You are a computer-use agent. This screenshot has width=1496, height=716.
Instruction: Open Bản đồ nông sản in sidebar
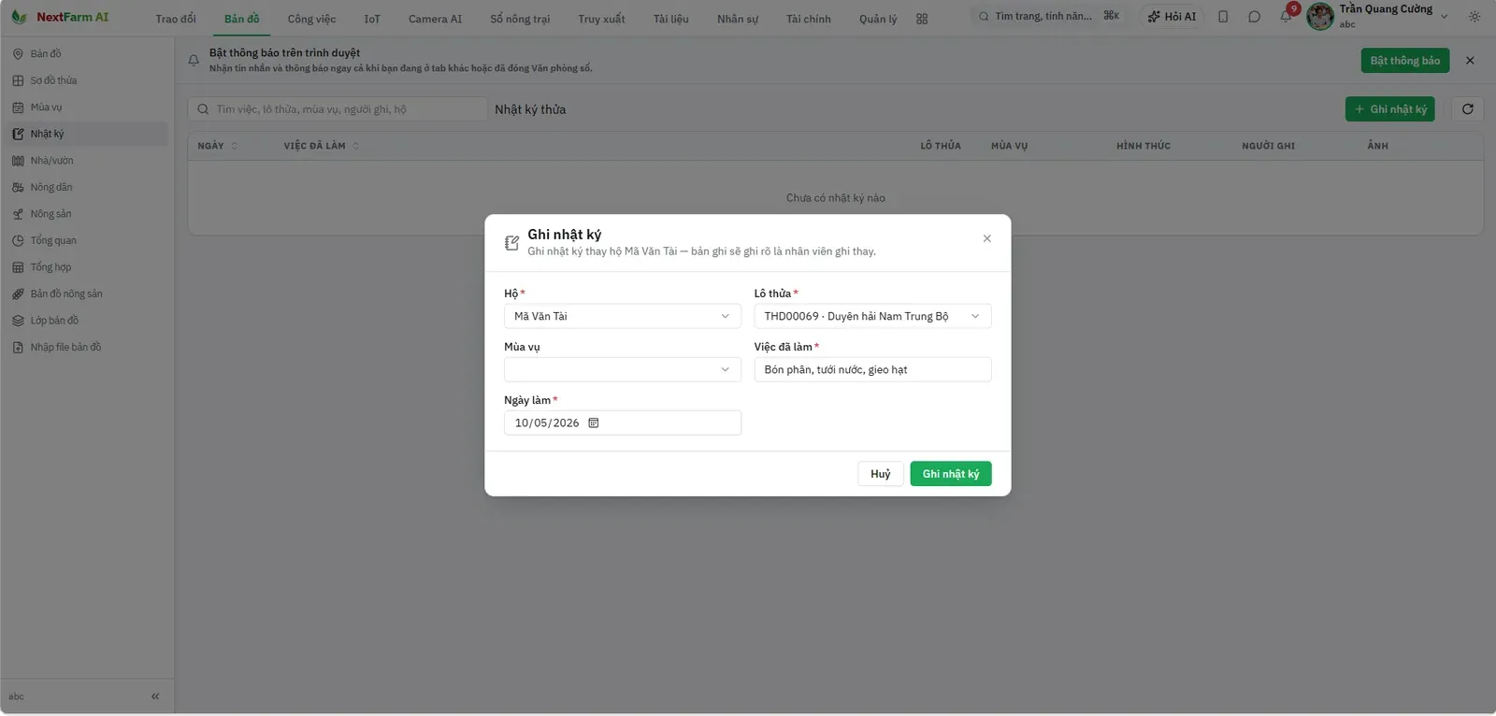85,294
